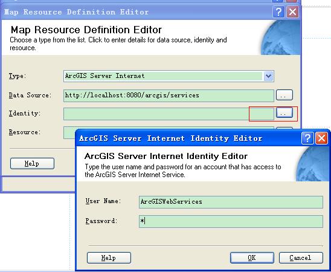Image resolution: width=331 pixels, height=272 pixels.
Task: Open the Identity browse button
Action: coord(284,113)
